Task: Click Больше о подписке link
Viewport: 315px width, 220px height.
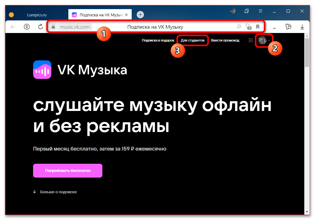Action: [58, 192]
